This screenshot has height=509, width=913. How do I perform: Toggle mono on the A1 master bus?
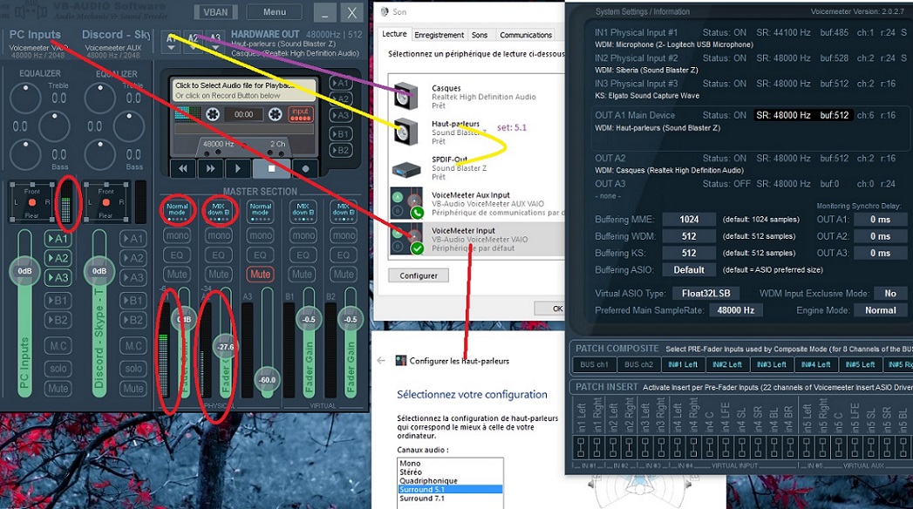point(177,235)
